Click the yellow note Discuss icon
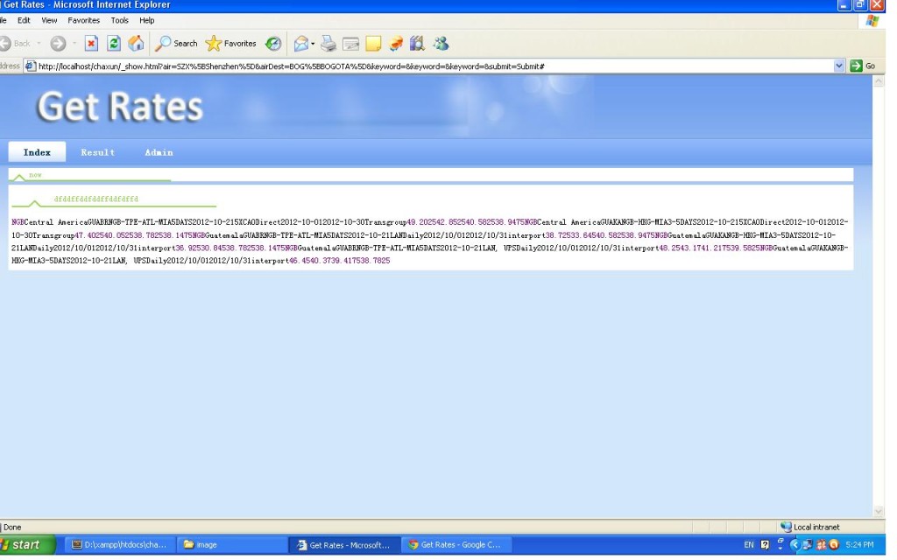This screenshot has height=560, width=897. [373, 44]
